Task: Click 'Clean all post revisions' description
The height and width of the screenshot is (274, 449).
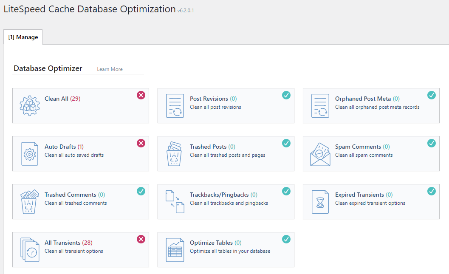Action: pos(215,107)
